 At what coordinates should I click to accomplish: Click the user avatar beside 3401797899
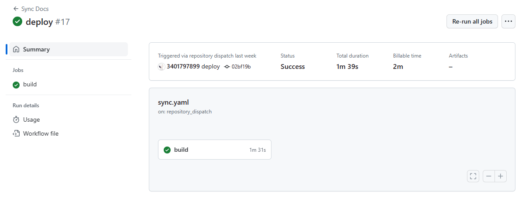(161, 67)
